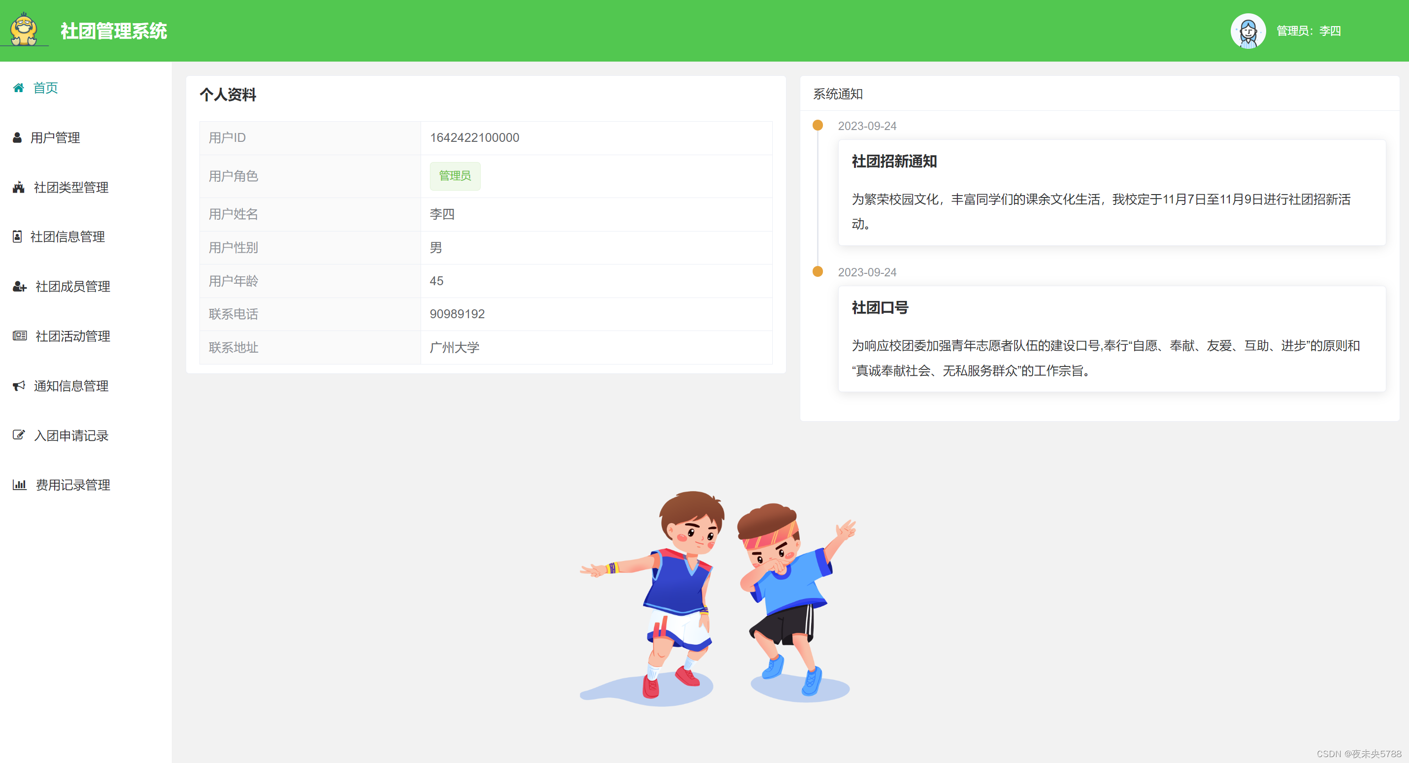Image resolution: width=1409 pixels, height=763 pixels.
Task: Click the user management person icon
Action: point(17,137)
